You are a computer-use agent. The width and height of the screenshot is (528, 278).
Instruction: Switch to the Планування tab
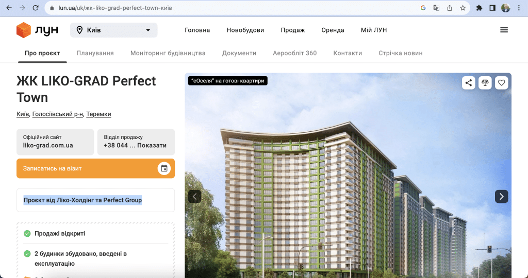pyautogui.click(x=95, y=53)
